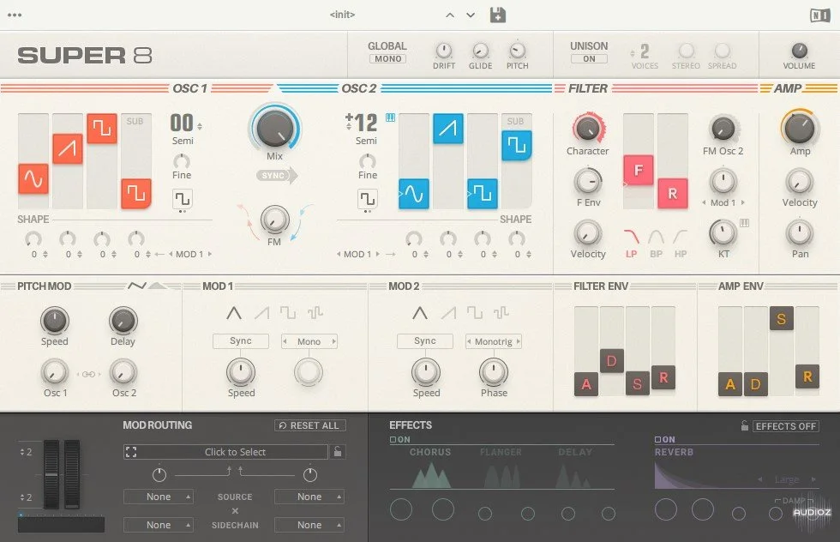This screenshot has height=542, width=840.
Task: Select MOD 1 square LFO waveform
Action: 288,312
